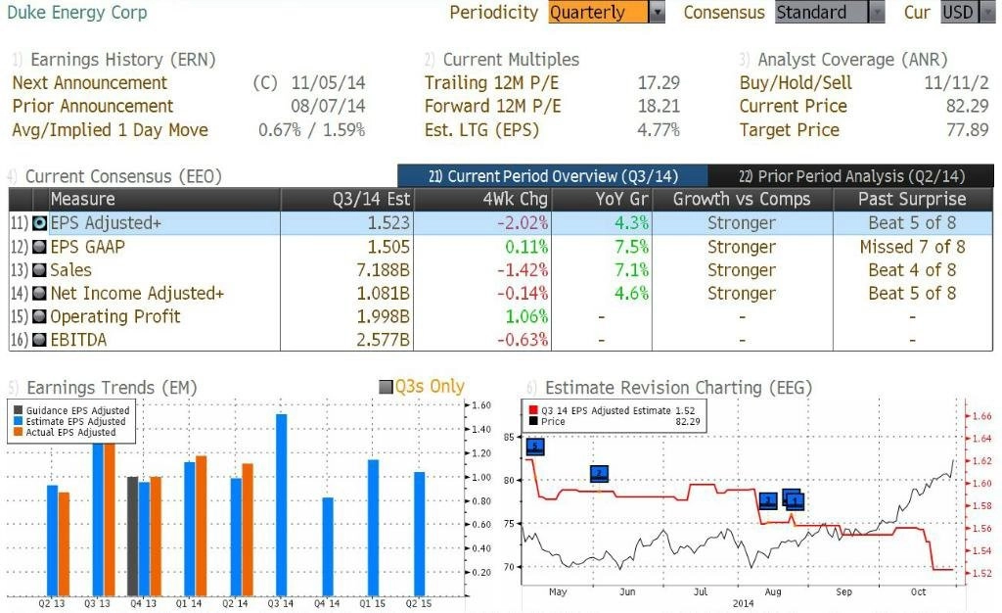
Task: Toggle the Q3s Only checkbox
Action: point(386,387)
